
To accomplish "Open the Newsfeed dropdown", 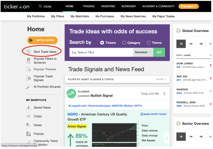I will (x=143, y=52).
